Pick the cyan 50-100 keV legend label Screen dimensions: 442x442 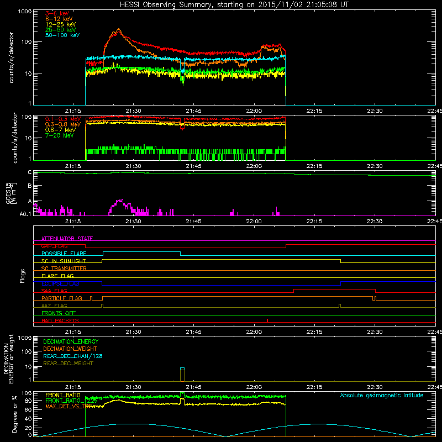(x=62, y=35)
